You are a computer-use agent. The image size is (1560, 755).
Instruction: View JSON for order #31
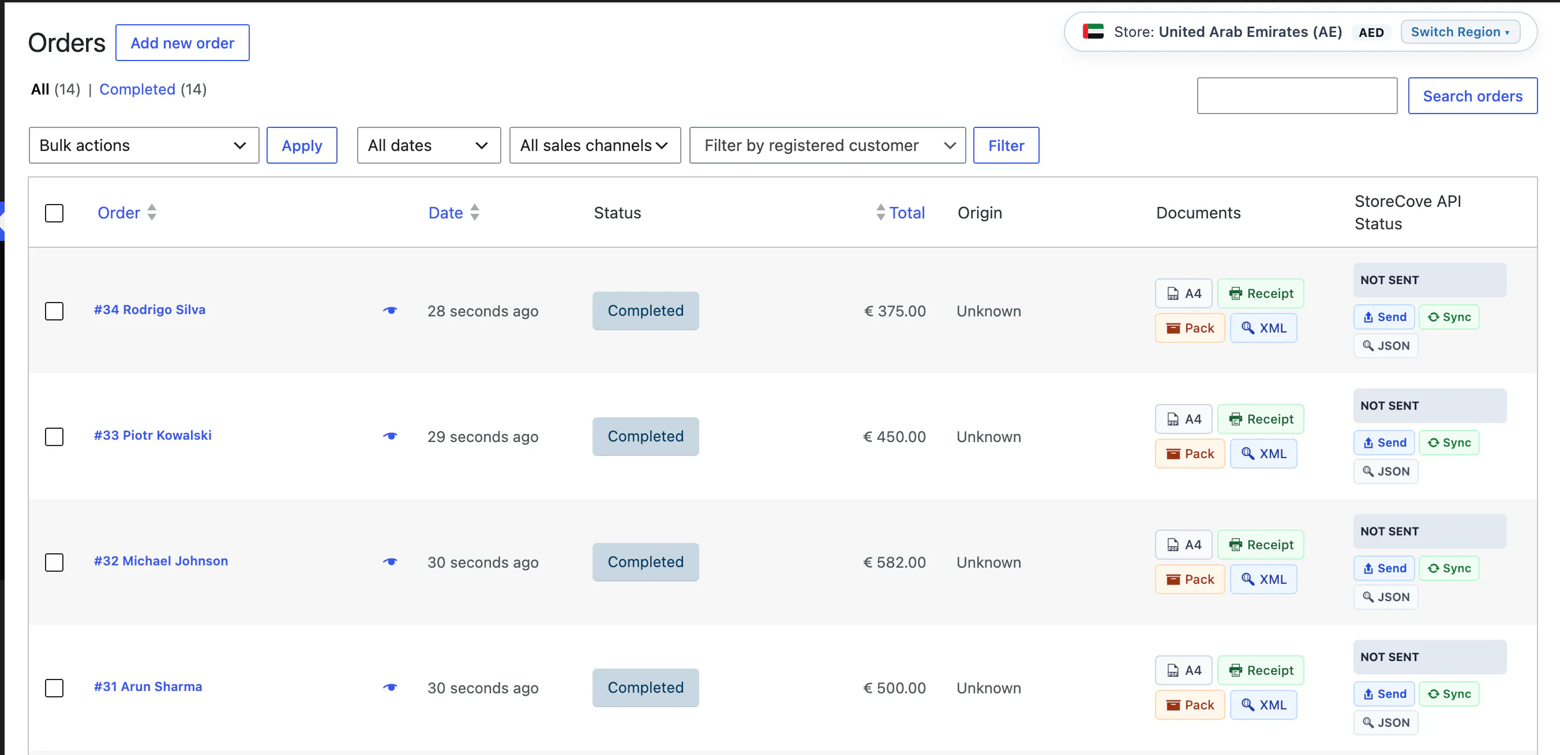click(1386, 723)
